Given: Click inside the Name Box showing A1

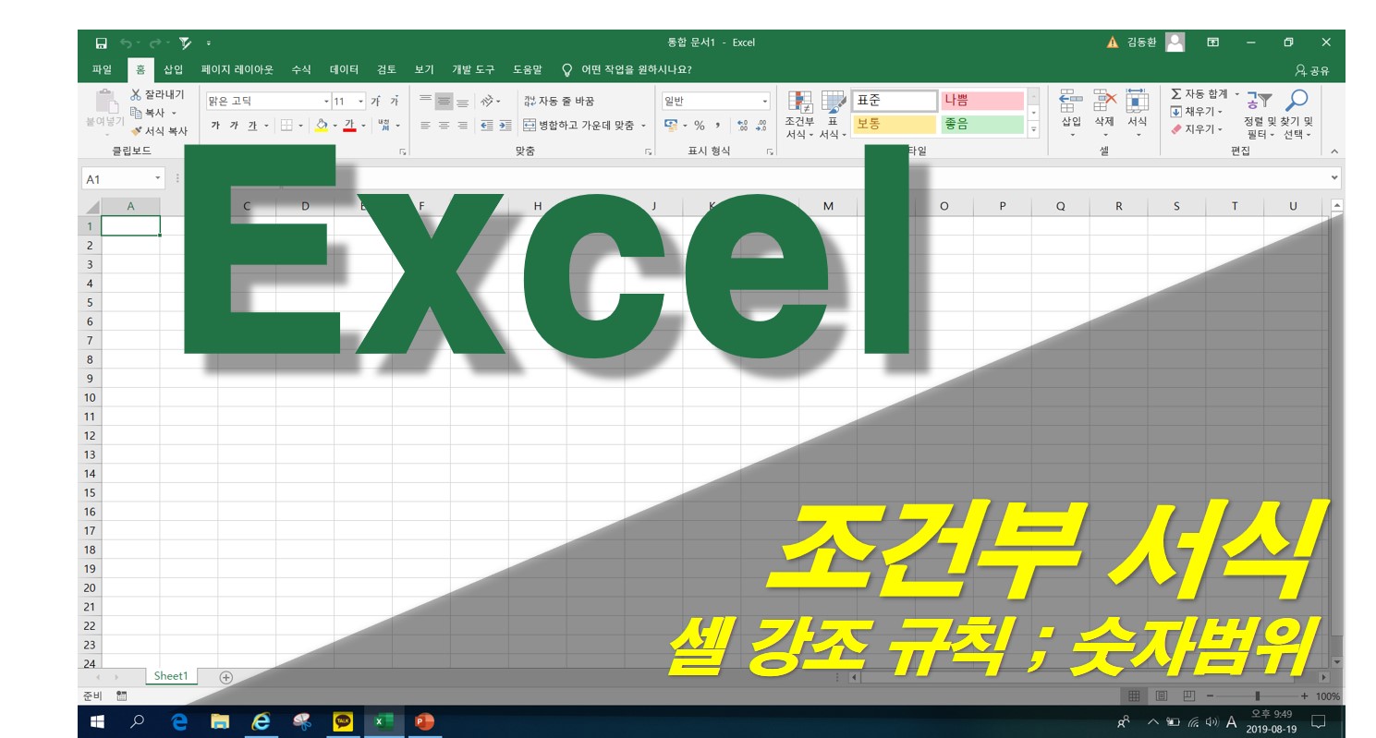Looking at the screenshot, I should pos(117,178).
